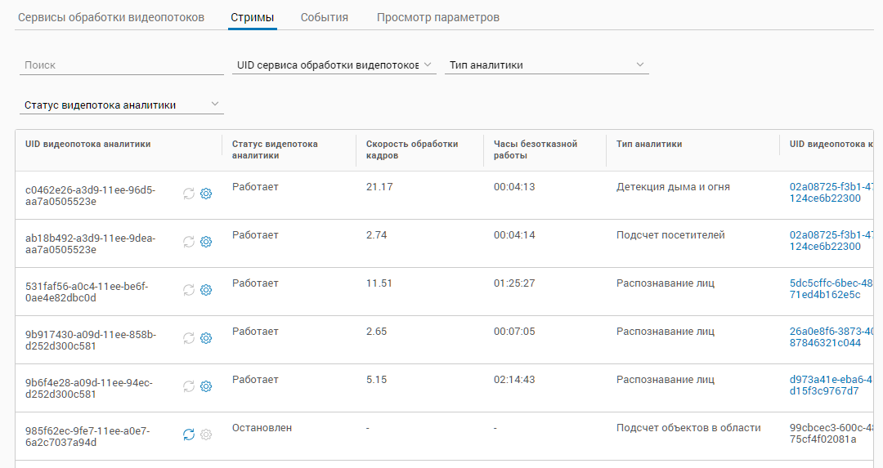Image resolution: width=883 pixels, height=468 pixels.
Task: Click restart icon for stopped stream 985f62ec
Action: pyautogui.click(x=189, y=435)
